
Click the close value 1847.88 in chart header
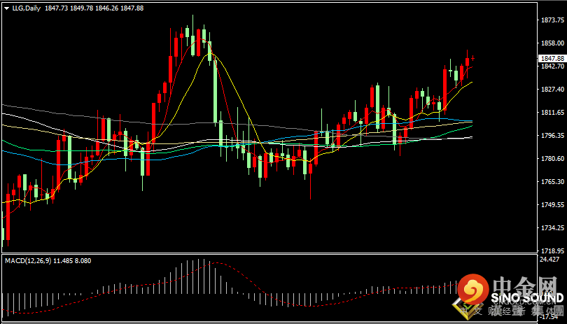(x=132, y=8)
